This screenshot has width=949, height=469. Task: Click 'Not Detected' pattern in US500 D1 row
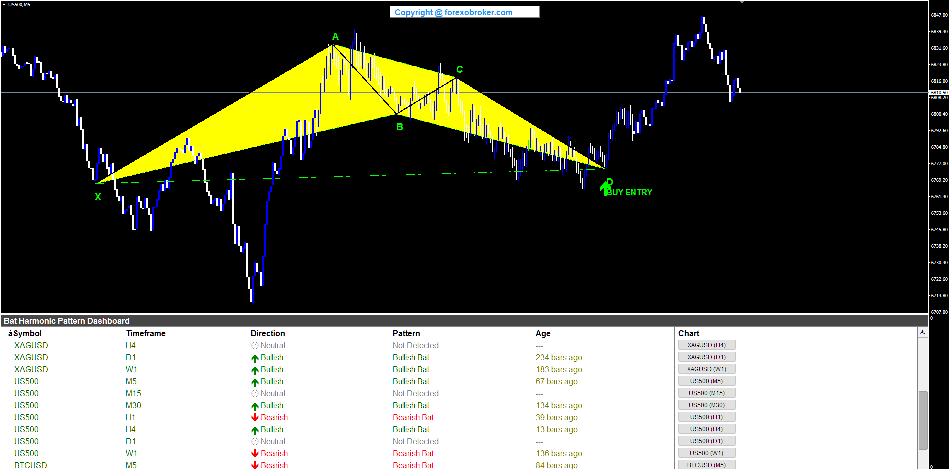[x=416, y=441]
